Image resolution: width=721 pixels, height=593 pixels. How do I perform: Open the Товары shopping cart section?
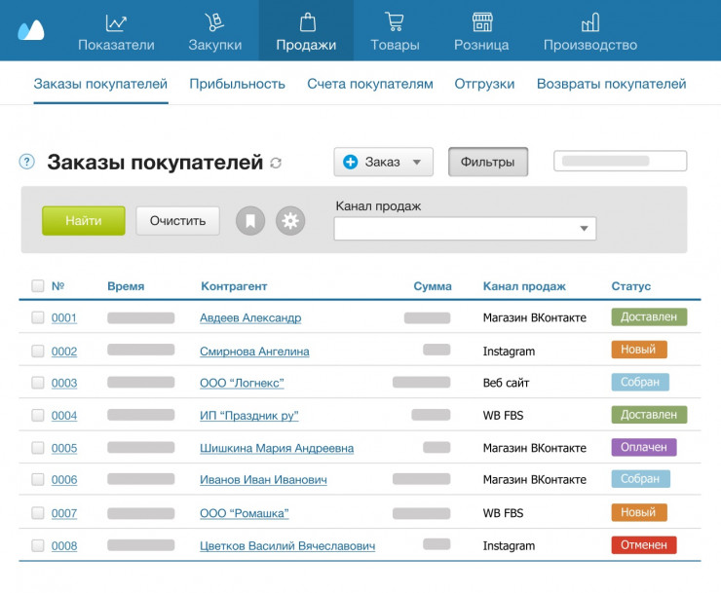click(x=395, y=31)
